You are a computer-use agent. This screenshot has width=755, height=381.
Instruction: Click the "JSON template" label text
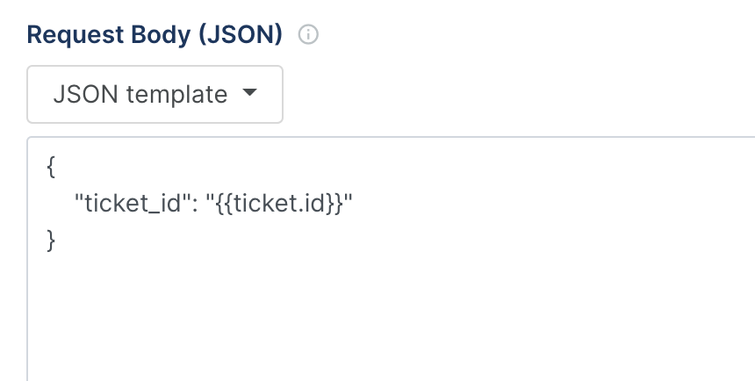[140, 94]
